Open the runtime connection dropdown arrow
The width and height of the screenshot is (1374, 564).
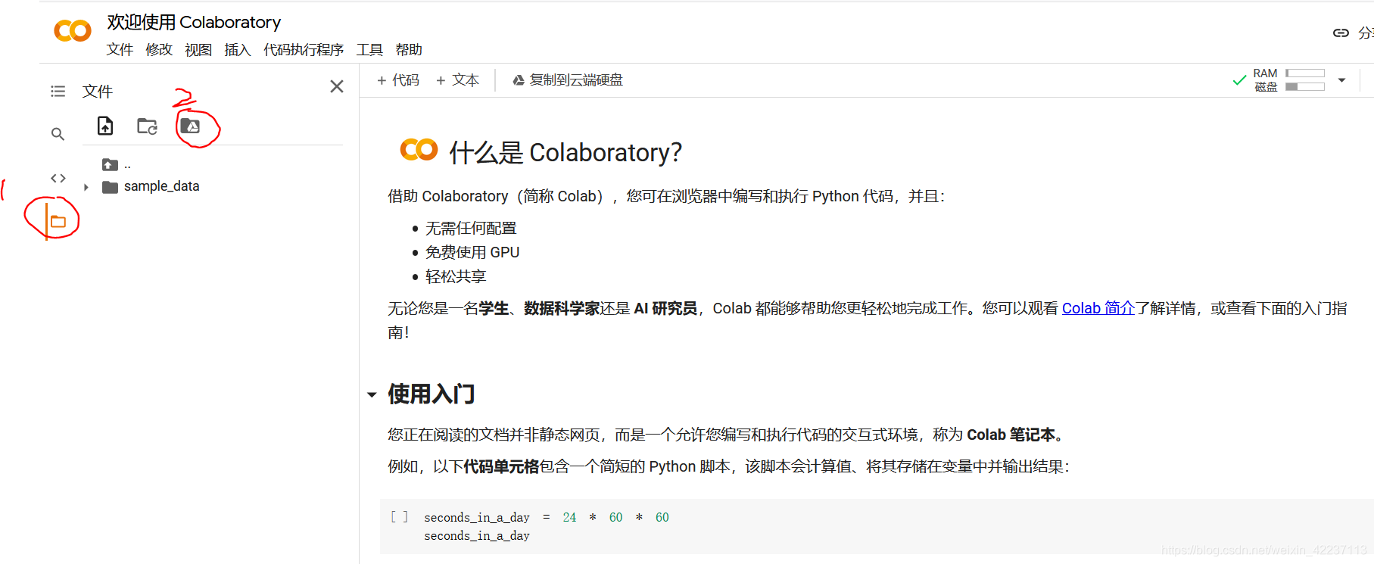click(x=1341, y=80)
